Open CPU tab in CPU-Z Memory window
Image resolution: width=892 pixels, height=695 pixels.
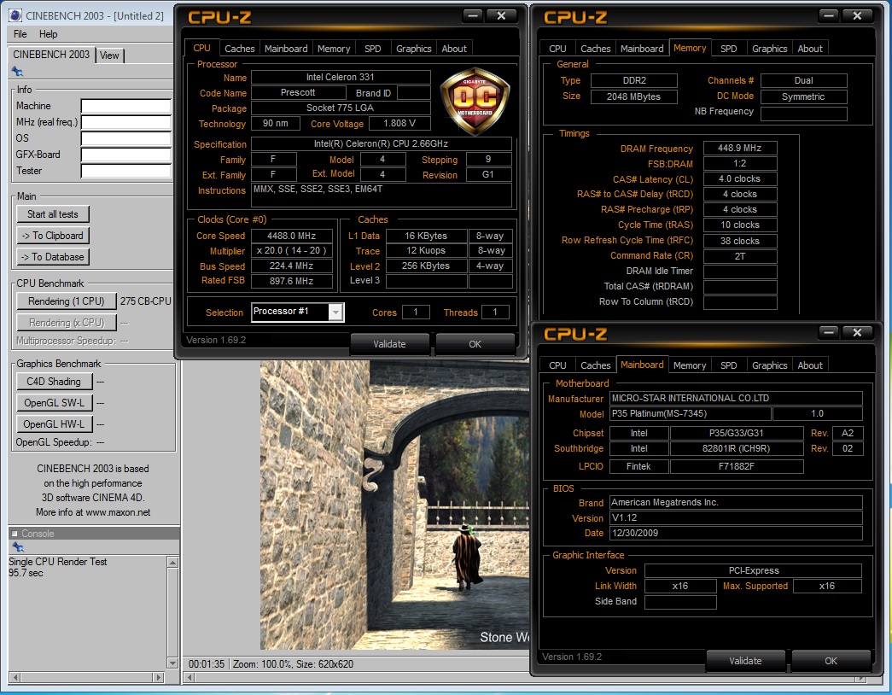point(557,49)
